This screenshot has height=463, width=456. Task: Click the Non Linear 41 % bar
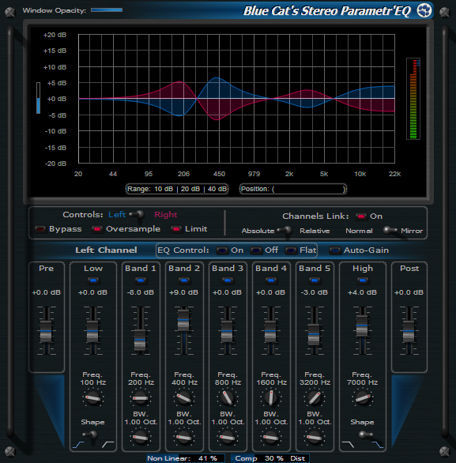point(186,458)
